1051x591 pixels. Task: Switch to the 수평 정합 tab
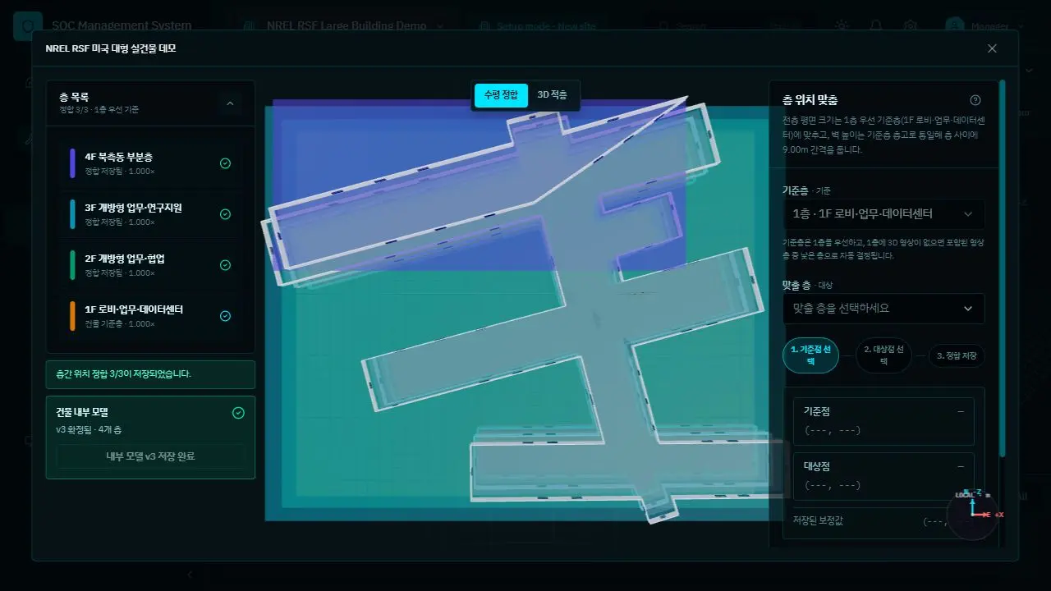coord(501,95)
